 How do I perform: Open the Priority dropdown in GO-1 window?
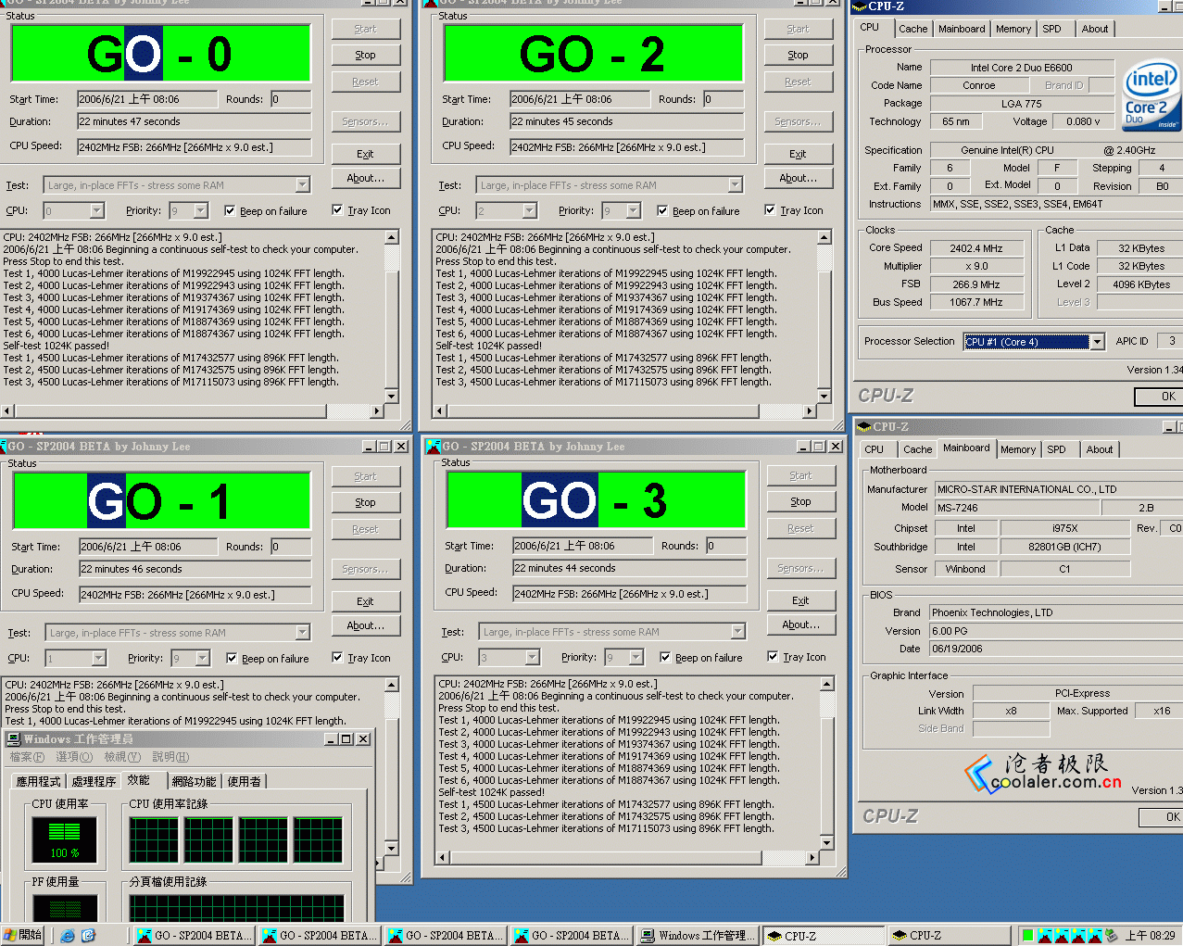tap(203, 659)
